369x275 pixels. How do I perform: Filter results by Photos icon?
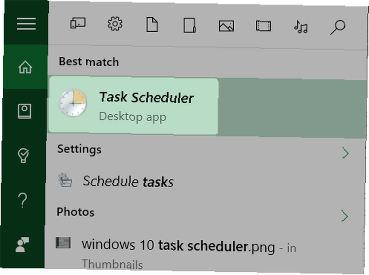pos(227,26)
